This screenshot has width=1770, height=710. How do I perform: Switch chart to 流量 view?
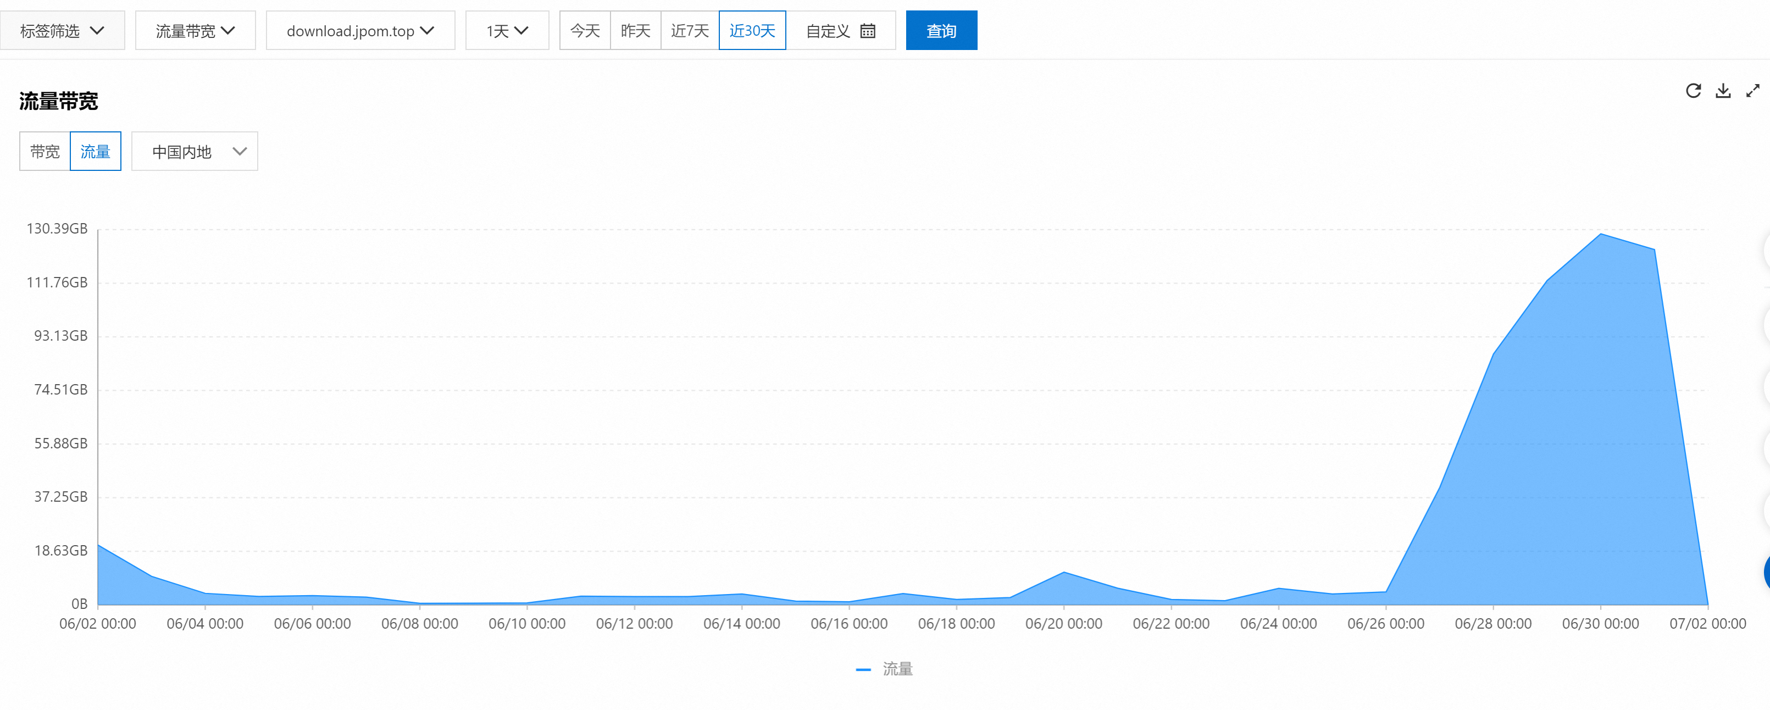tap(96, 151)
